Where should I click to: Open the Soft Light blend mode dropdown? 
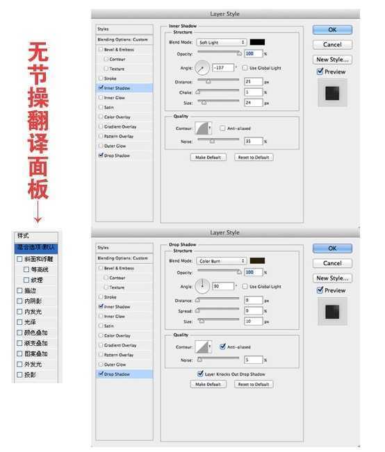click(x=221, y=42)
